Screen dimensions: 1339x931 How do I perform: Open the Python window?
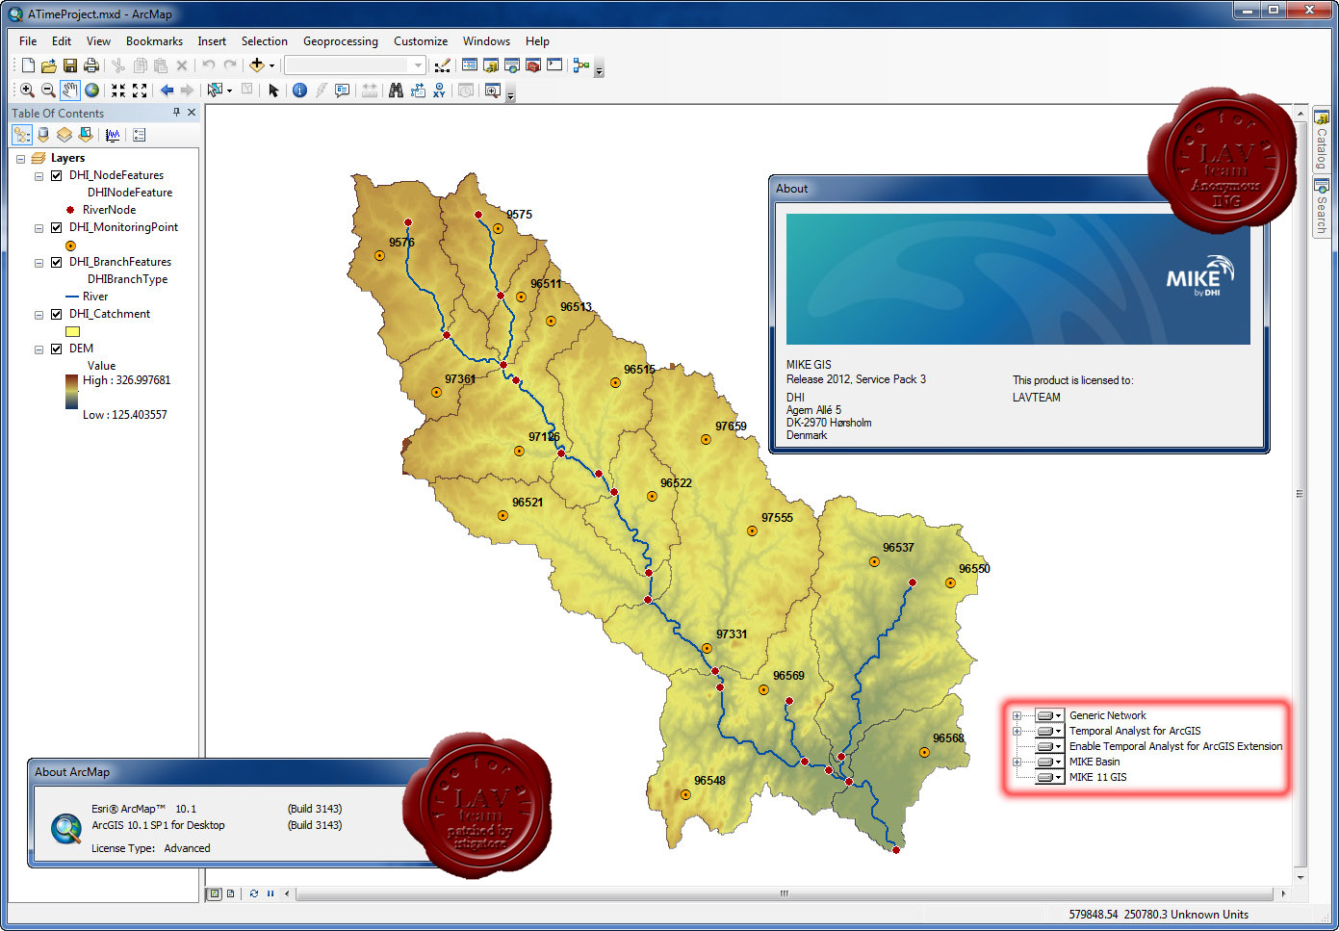554,65
